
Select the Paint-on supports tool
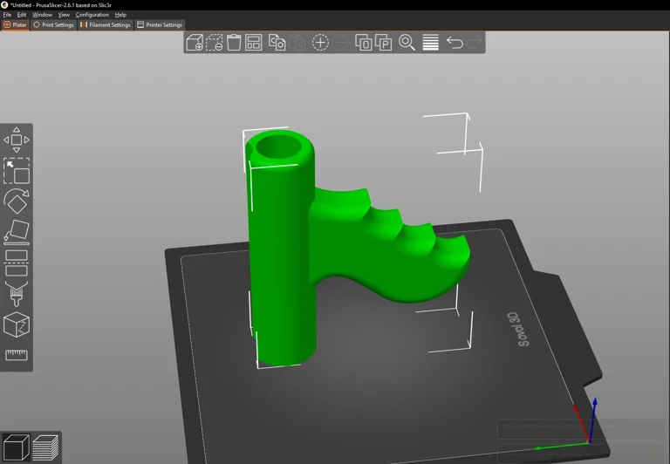coord(17,292)
